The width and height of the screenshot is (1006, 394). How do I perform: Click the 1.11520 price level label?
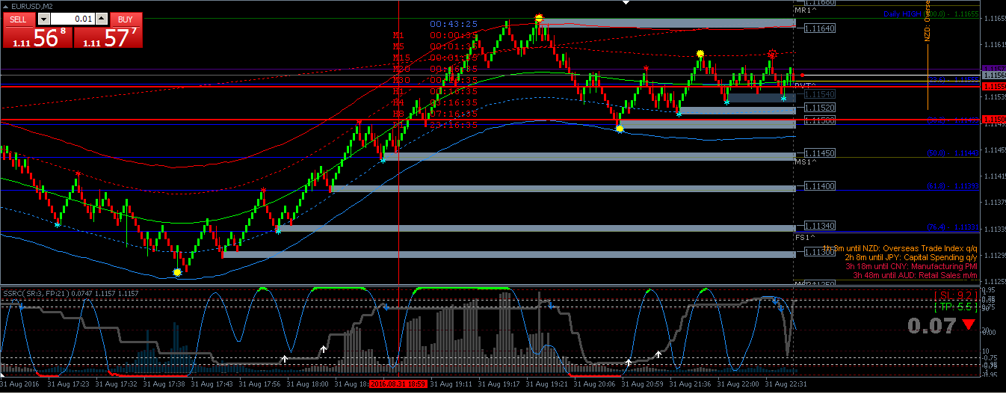tap(819, 108)
